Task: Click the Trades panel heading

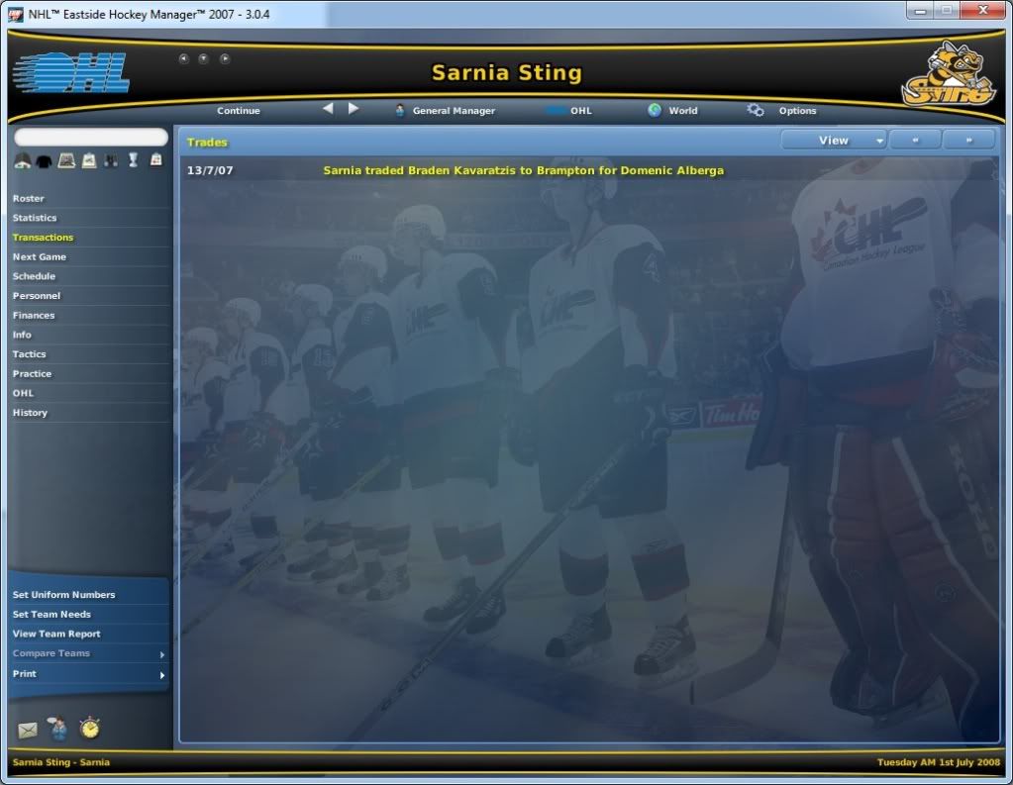Action: (207, 143)
